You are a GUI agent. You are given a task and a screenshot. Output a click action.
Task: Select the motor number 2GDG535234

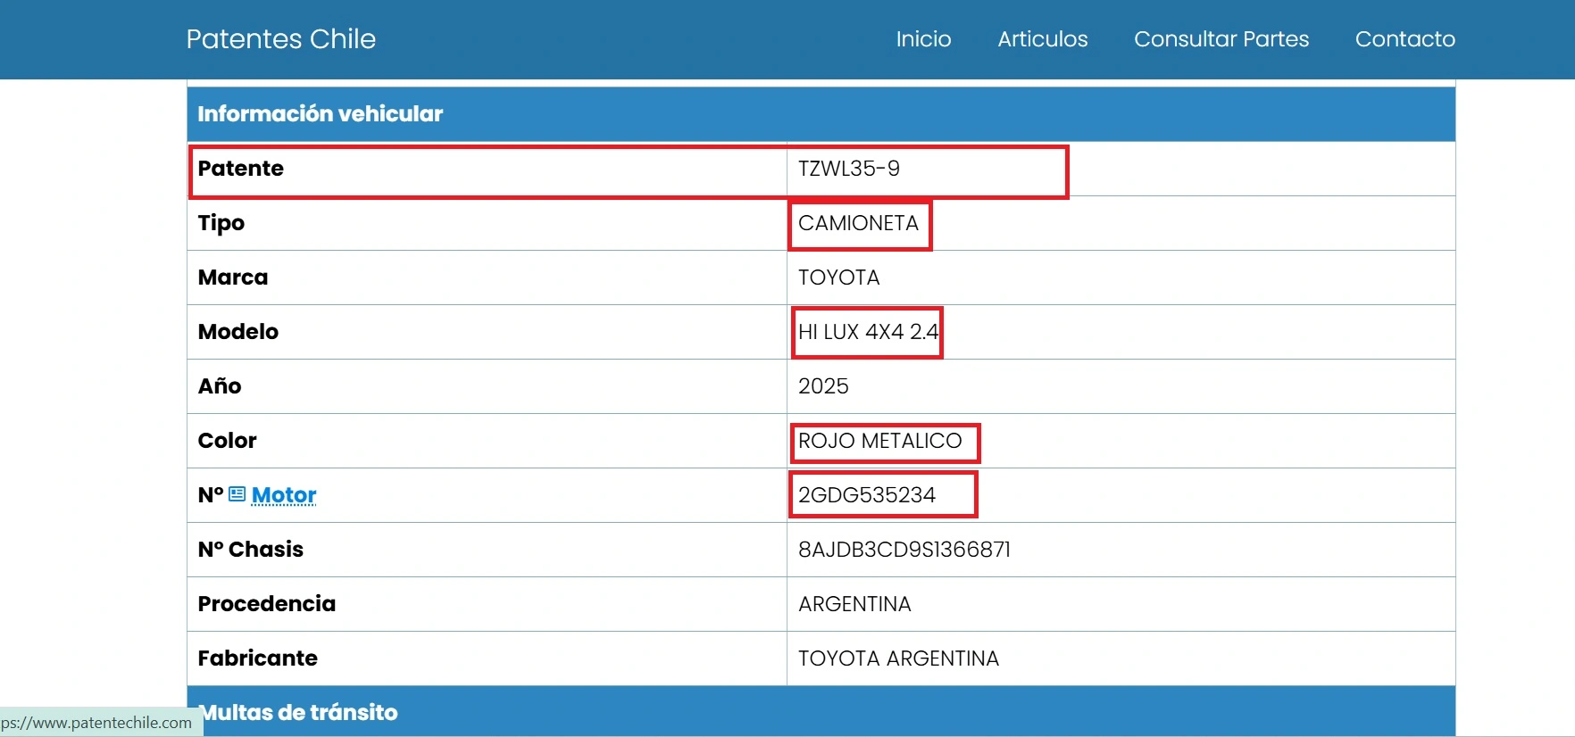[866, 495]
